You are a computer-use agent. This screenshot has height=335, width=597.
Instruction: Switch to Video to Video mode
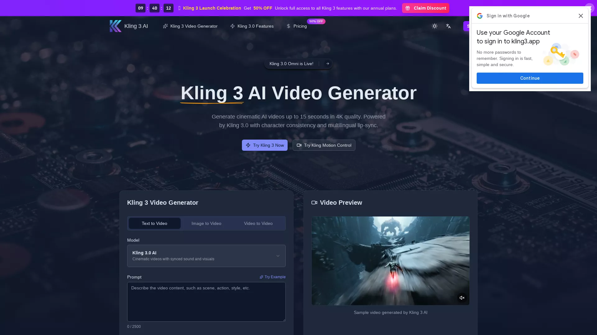coord(258,223)
